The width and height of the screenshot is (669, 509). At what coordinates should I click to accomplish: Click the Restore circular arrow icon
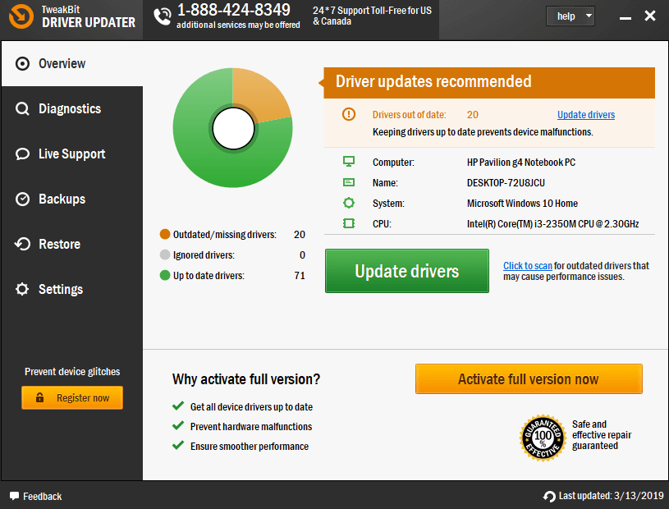coord(22,244)
